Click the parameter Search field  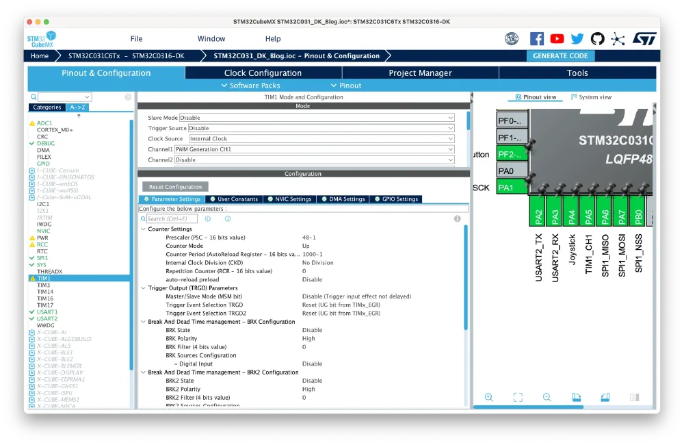click(172, 219)
